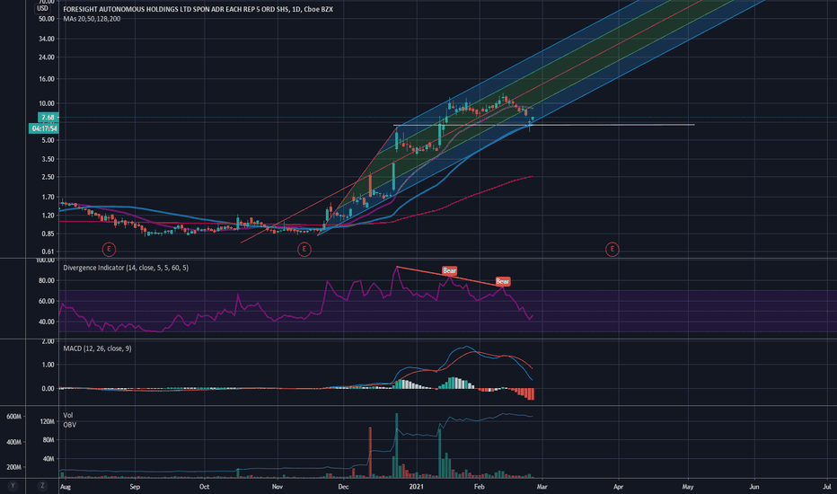Click the second Bear divergence label near February
This screenshot has height=494, width=837.
point(503,281)
